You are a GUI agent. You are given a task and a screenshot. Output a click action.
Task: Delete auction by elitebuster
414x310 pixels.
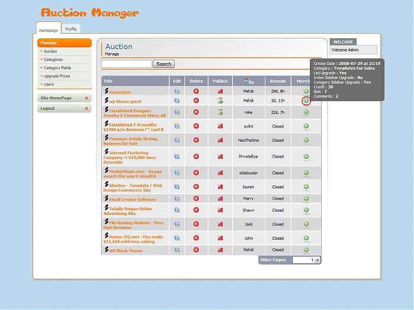pyautogui.click(x=196, y=172)
